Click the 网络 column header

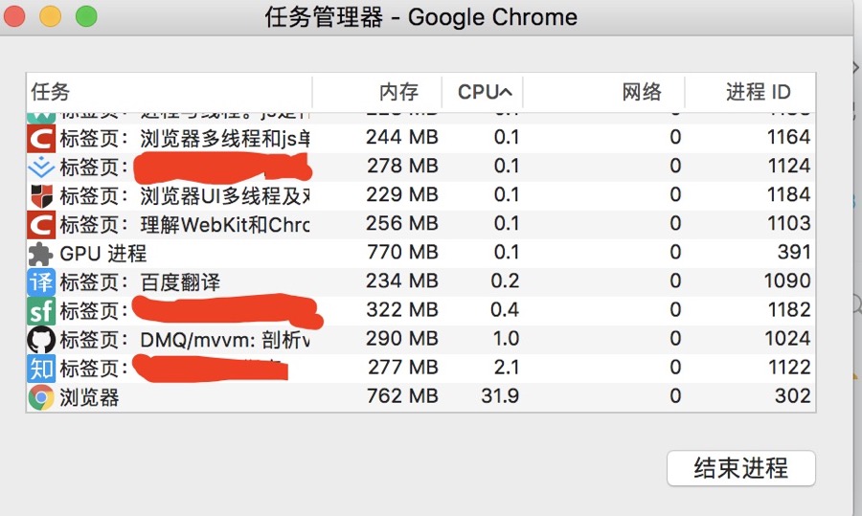[642, 92]
